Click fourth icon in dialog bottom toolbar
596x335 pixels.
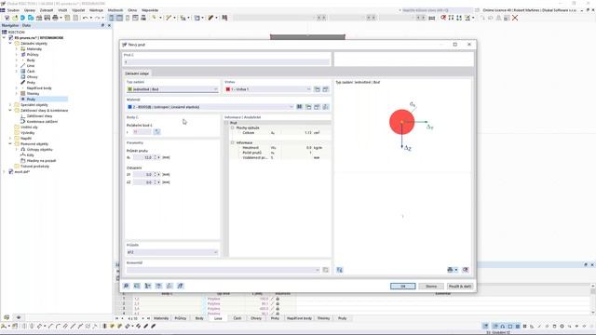pos(159,286)
